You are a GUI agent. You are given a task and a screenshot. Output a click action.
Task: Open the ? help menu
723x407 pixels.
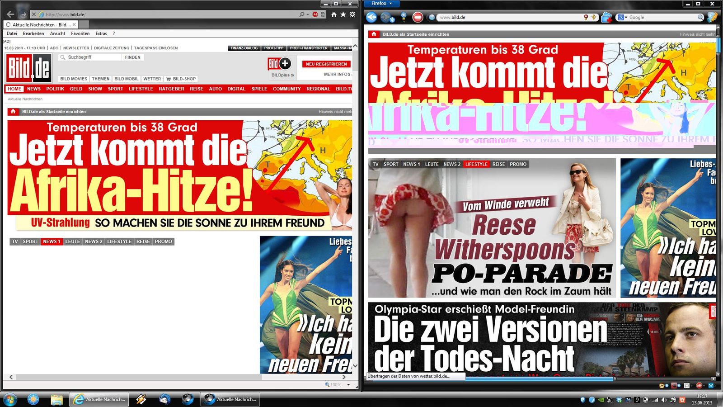click(114, 33)
